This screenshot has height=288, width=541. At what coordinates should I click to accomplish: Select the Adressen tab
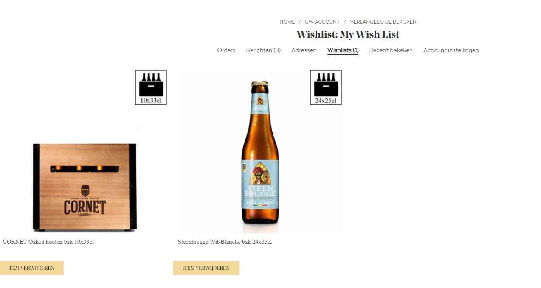click(304, 50)
